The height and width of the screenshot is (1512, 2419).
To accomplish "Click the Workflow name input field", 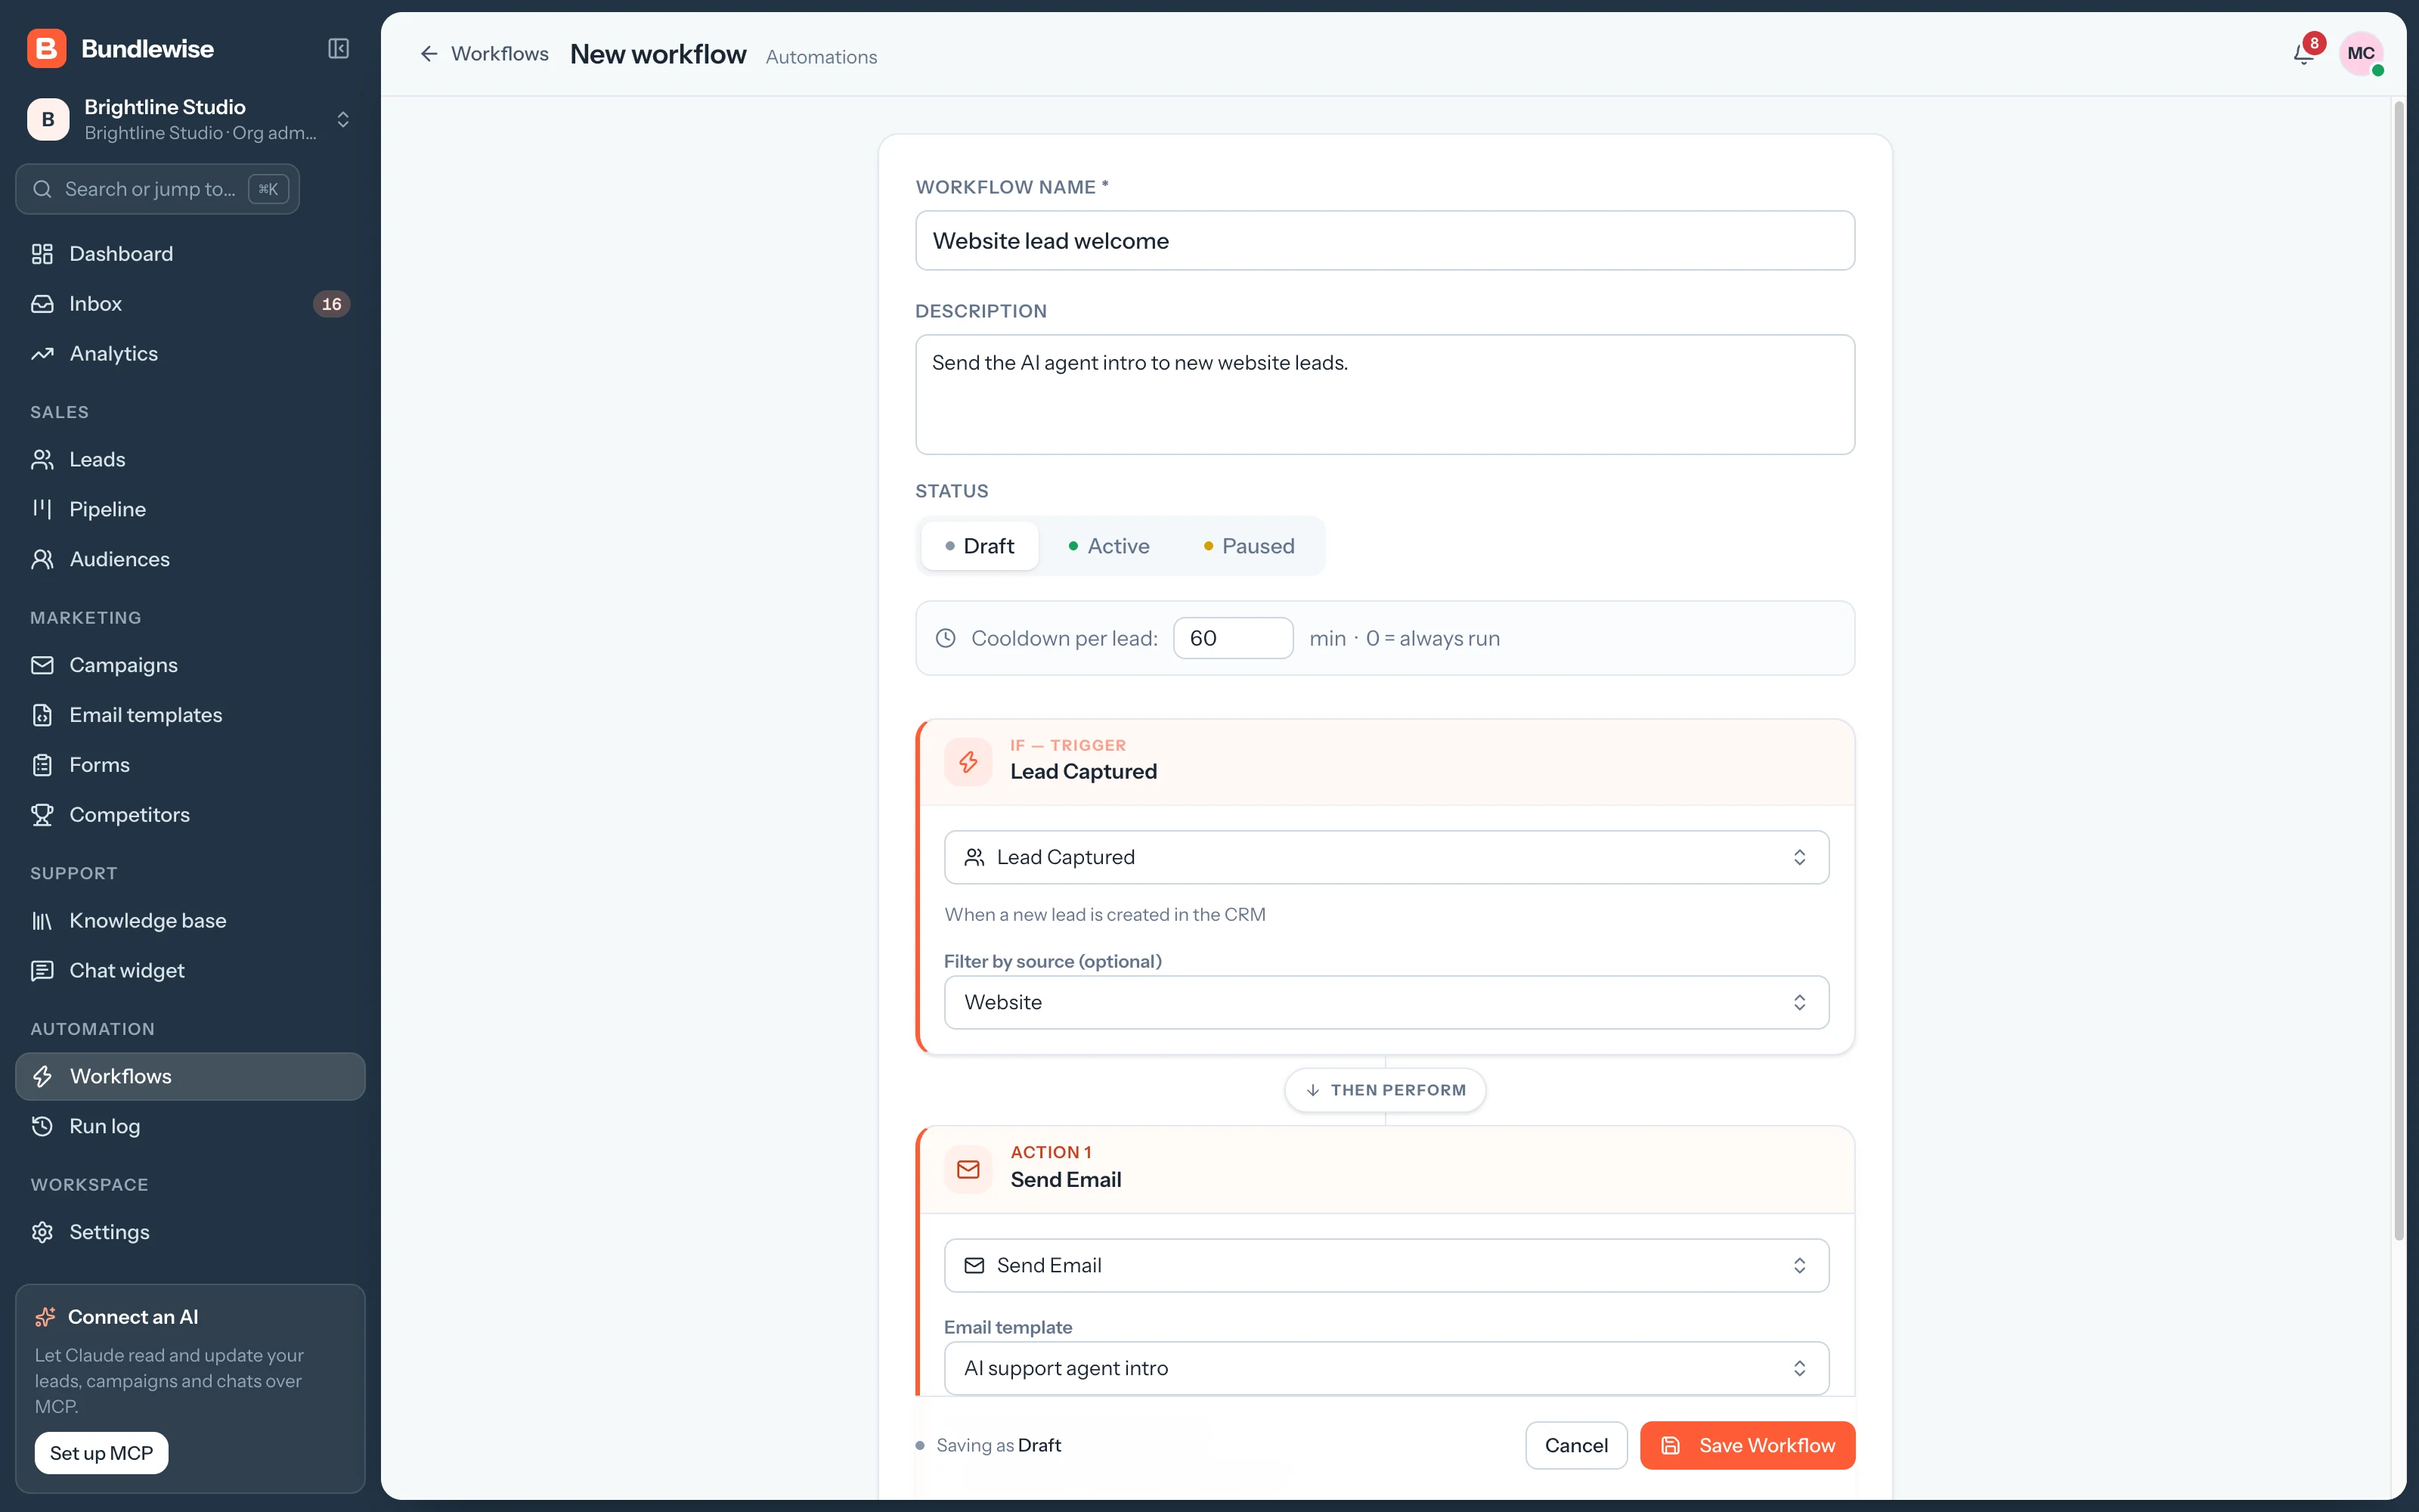I will coord(1384,240).
